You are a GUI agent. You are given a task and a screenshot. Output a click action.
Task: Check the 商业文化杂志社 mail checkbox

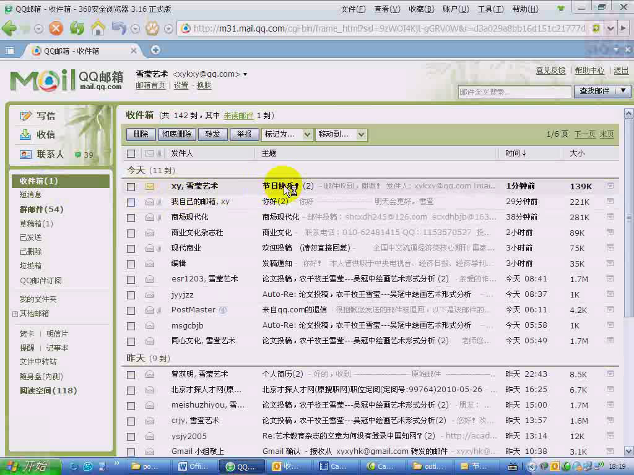click(131, 233)
